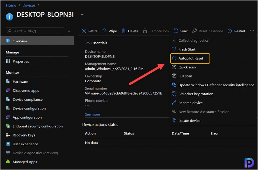Collapse the Essentials section chevron

coord(88,43)
